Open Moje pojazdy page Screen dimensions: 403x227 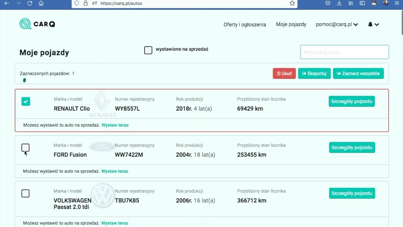pyautogui.click(x=291, y=24)
